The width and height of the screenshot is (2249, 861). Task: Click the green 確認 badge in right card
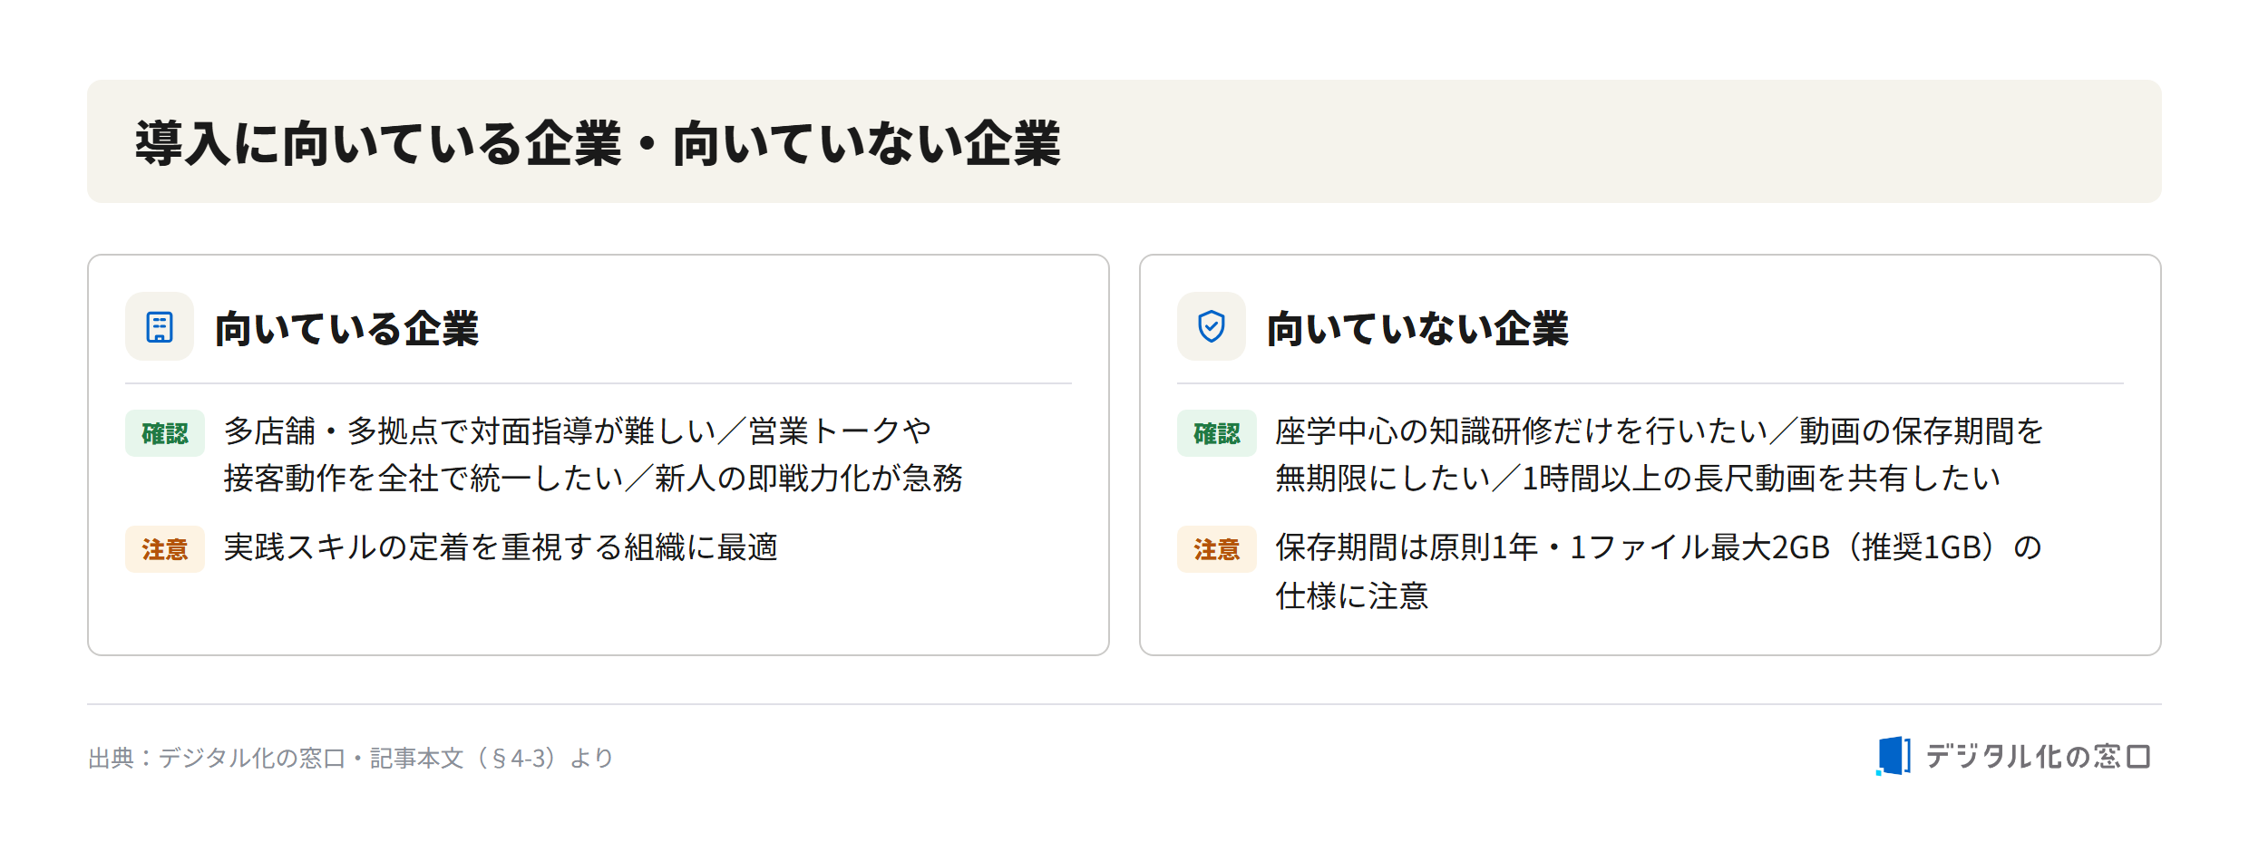click(x=1217, y=433)
